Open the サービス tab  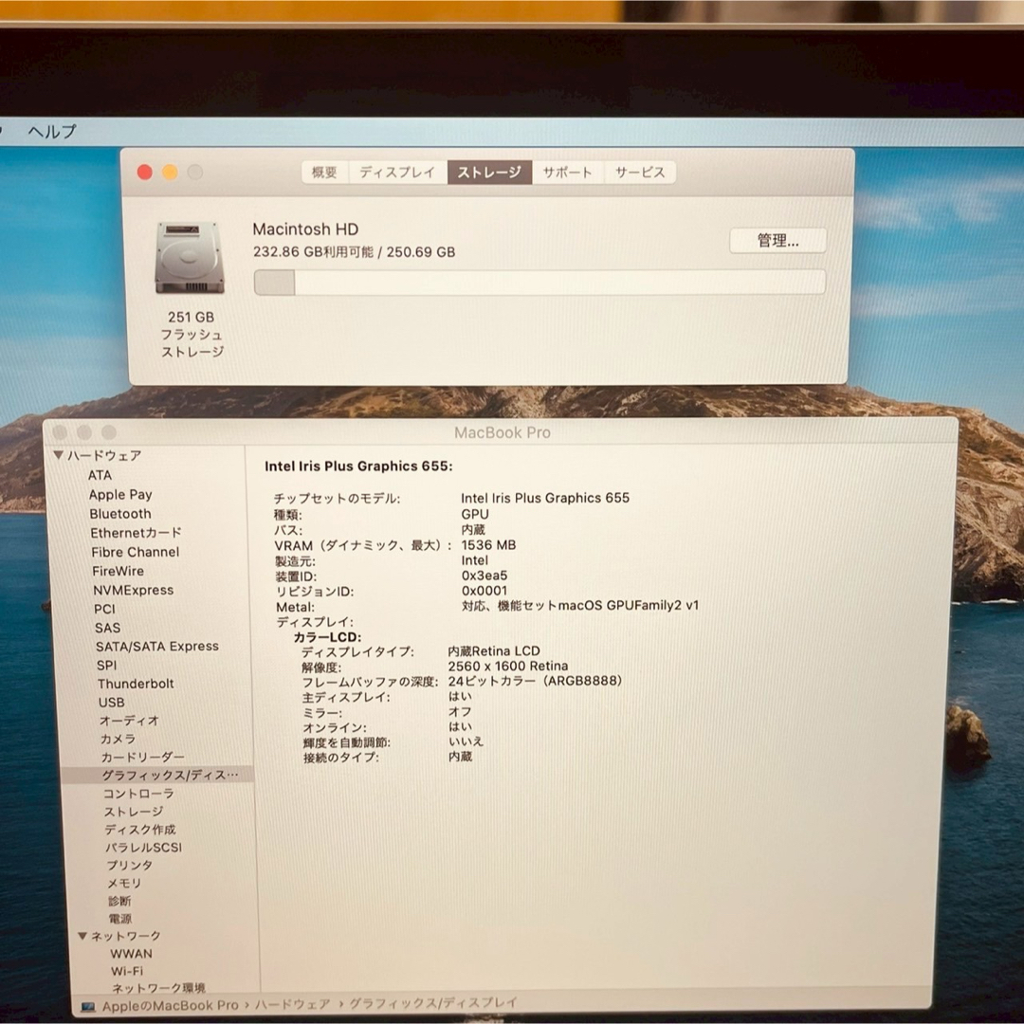pyautogui.click(x=640, y=173)
